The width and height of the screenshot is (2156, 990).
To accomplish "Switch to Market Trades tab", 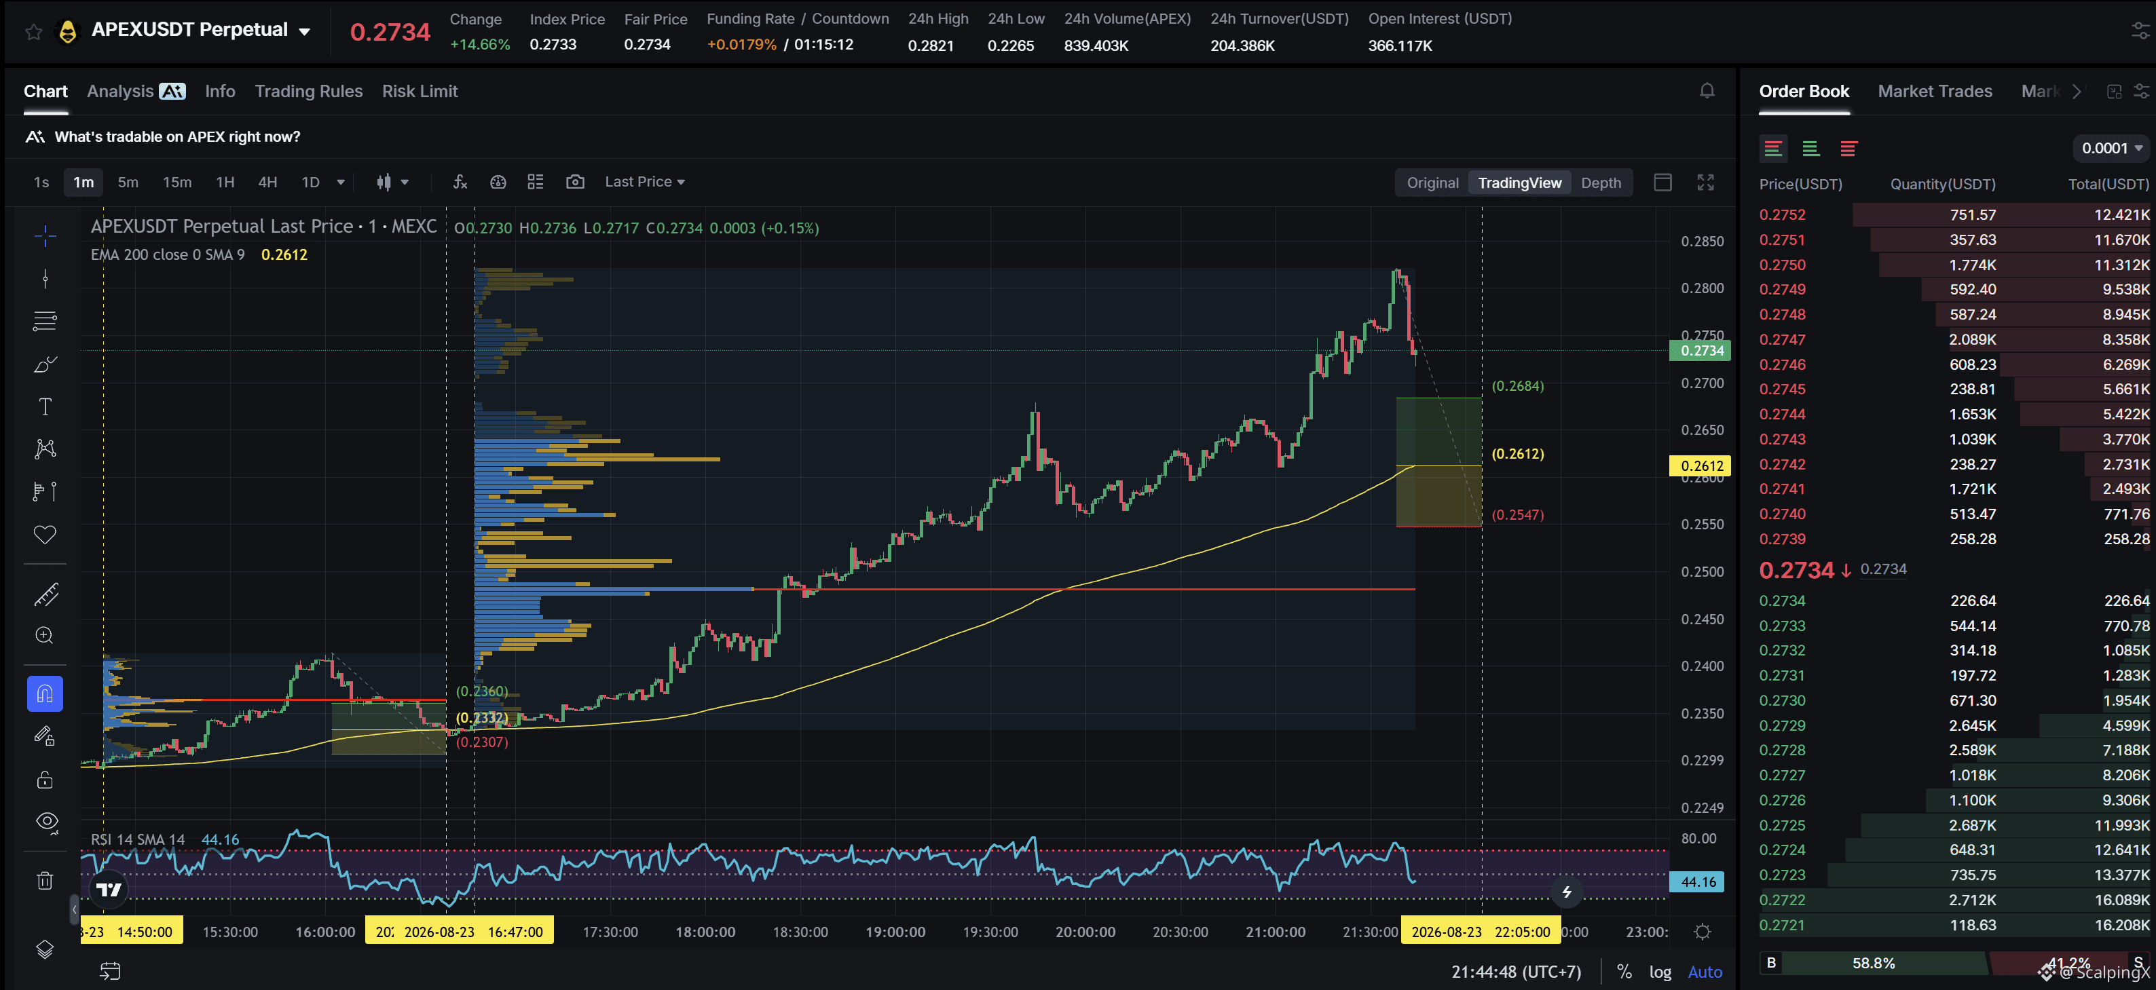I will [1935, 91].
